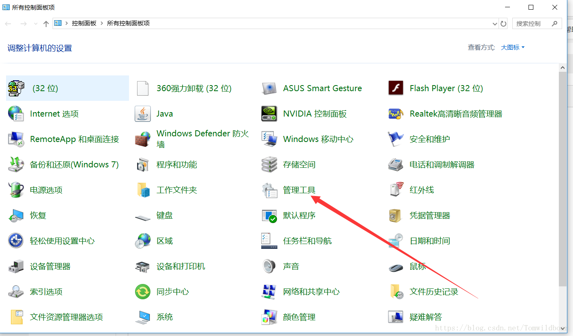Click the 电话和调制解调器 icon

click(x=396, y=165)
